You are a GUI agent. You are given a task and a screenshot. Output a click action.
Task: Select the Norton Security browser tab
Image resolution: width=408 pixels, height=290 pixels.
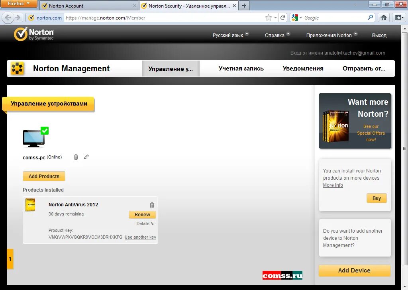(x=189, y=6)
